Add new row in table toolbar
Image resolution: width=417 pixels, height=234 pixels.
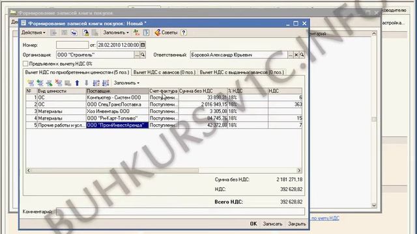pos(31,83)
